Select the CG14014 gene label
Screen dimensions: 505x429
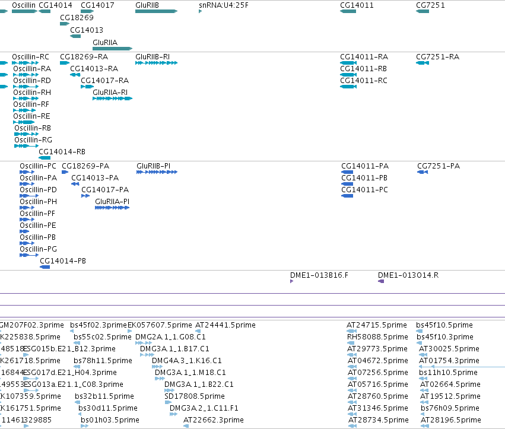coord(55,5)
